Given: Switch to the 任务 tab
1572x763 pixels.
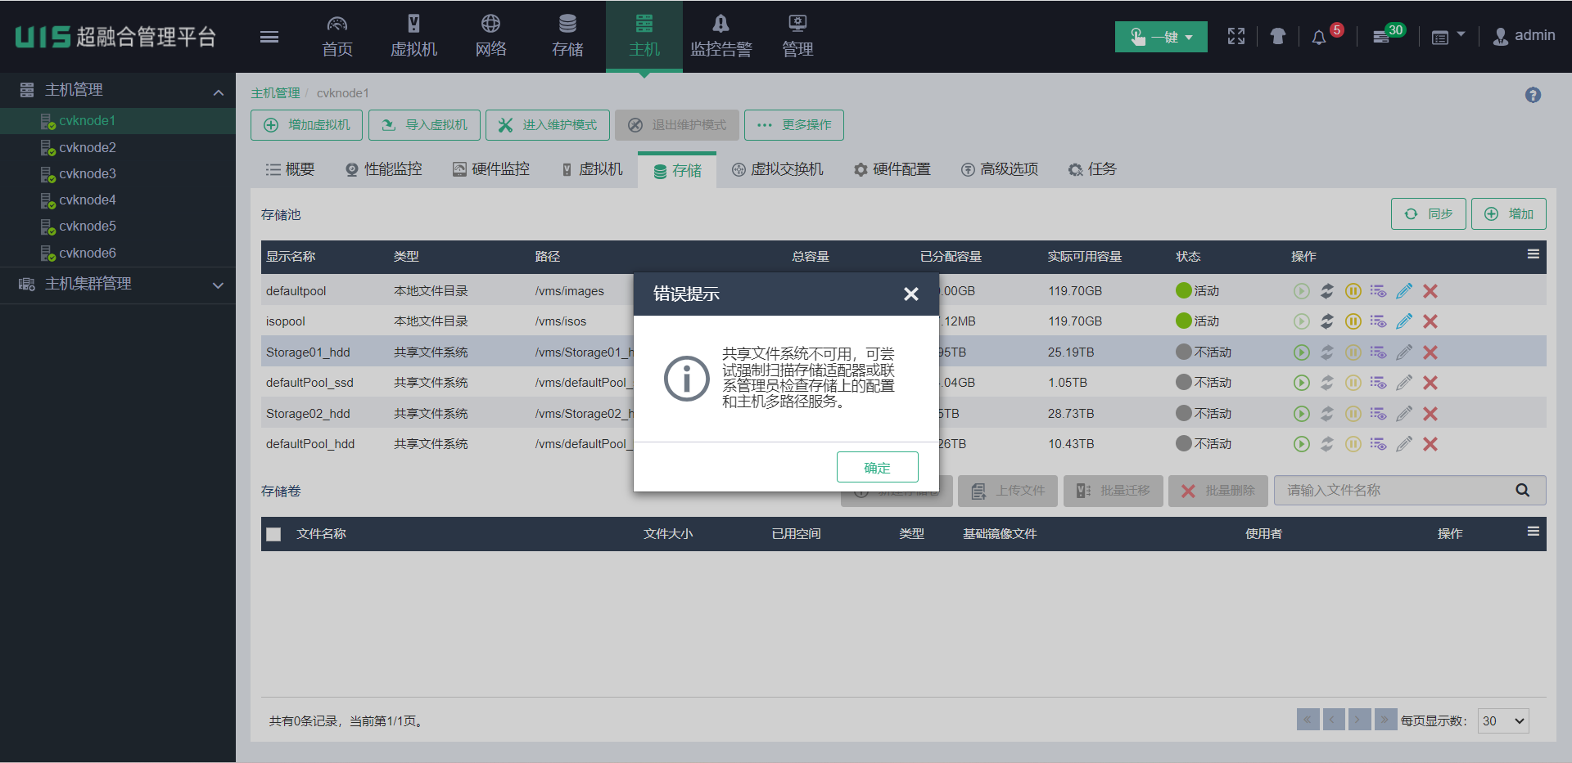Looking at the screenshot, I should 1092,169.
